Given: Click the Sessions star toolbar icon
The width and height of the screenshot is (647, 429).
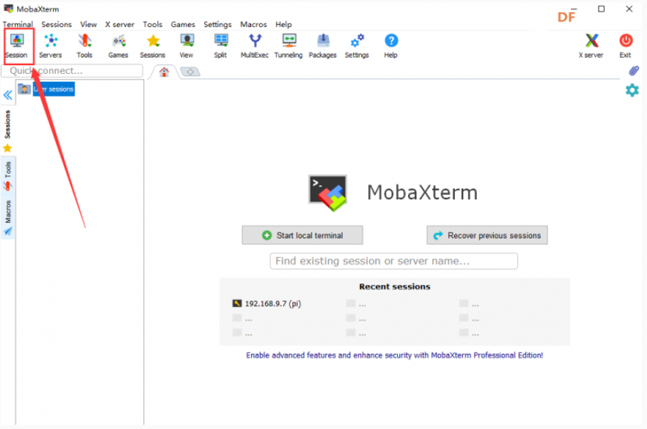Looking at the screenshot, I should tap(153, 46).
